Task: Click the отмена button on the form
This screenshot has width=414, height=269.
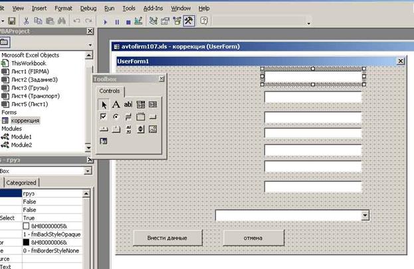Action: coord(253,238)
